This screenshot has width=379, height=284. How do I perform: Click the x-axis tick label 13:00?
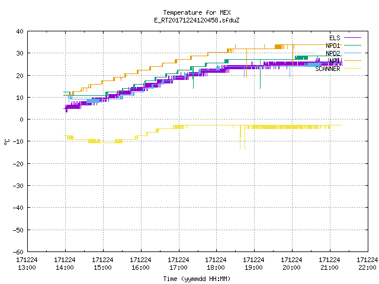coord(27,267)
